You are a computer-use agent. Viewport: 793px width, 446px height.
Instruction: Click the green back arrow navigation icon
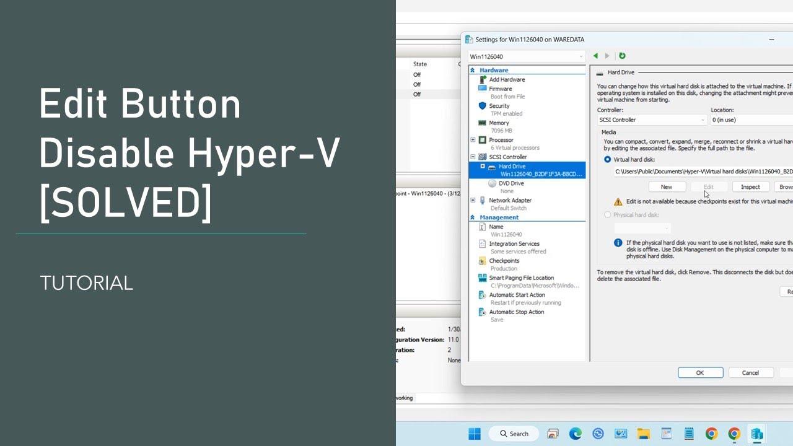coord(596,56)
